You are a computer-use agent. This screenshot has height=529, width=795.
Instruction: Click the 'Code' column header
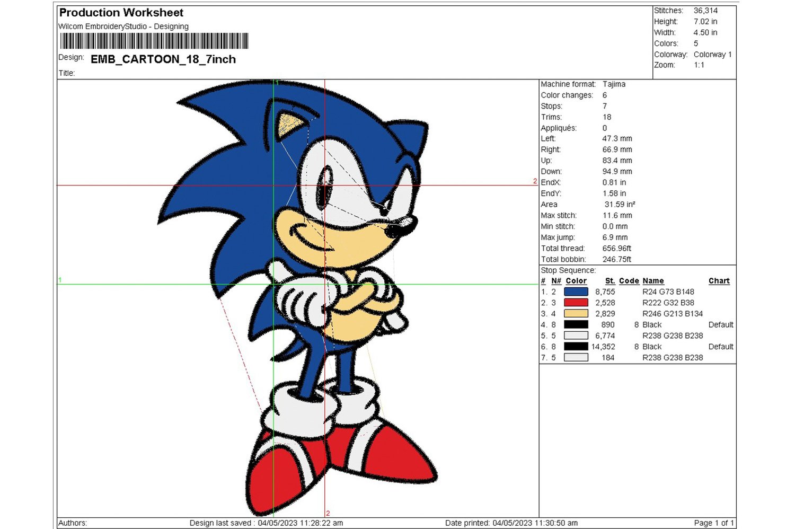click(629, 281)
